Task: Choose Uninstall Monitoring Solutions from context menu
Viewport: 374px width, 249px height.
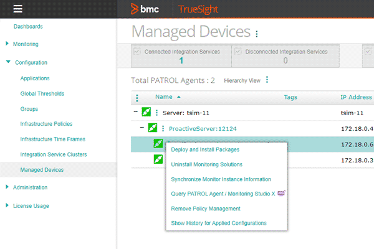Action: (x=206, y=164)
